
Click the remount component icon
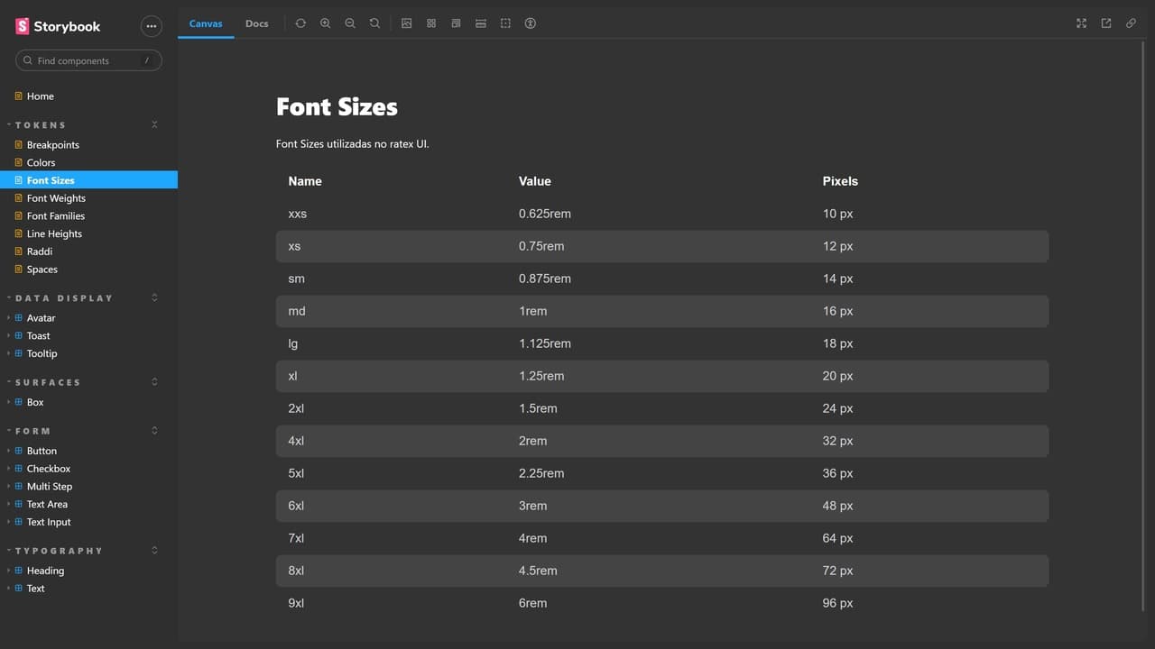[x=300, y=23]
